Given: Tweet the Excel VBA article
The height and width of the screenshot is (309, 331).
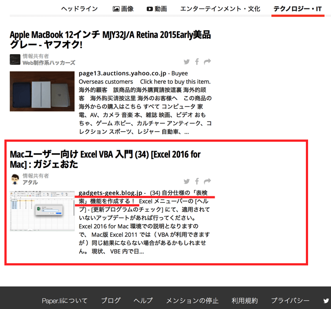Looking at the screenshot, I should (186, 181).
